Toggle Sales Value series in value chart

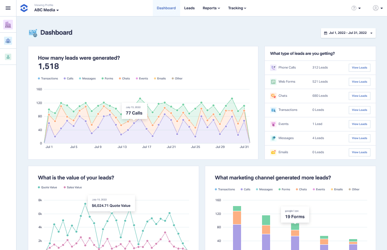(x=73, y=187)
